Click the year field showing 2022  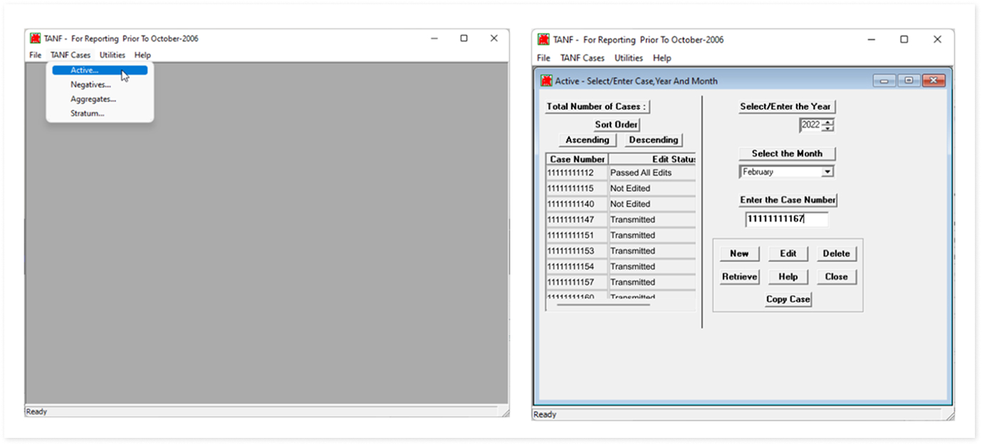pos(810,125)
